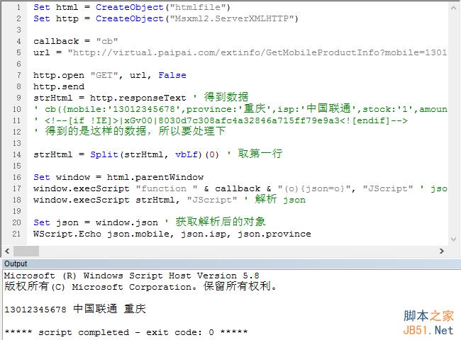
Task: Click the WScript.Echo statement
Action: (x=172, y=233)
